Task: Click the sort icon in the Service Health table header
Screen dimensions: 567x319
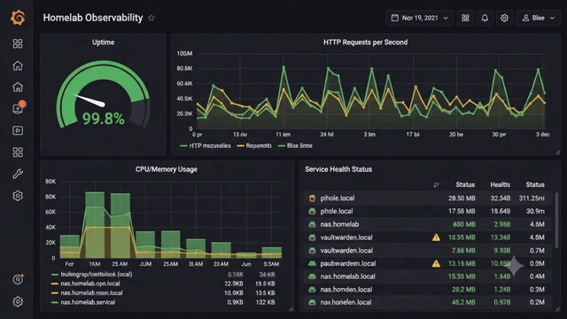Action: coord(436,185)
